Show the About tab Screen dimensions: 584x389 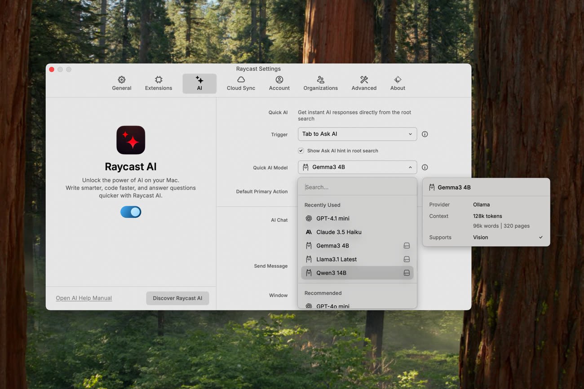[398, 84]
